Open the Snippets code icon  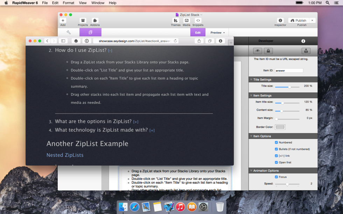pyautogui.click(x=198, y=20)
